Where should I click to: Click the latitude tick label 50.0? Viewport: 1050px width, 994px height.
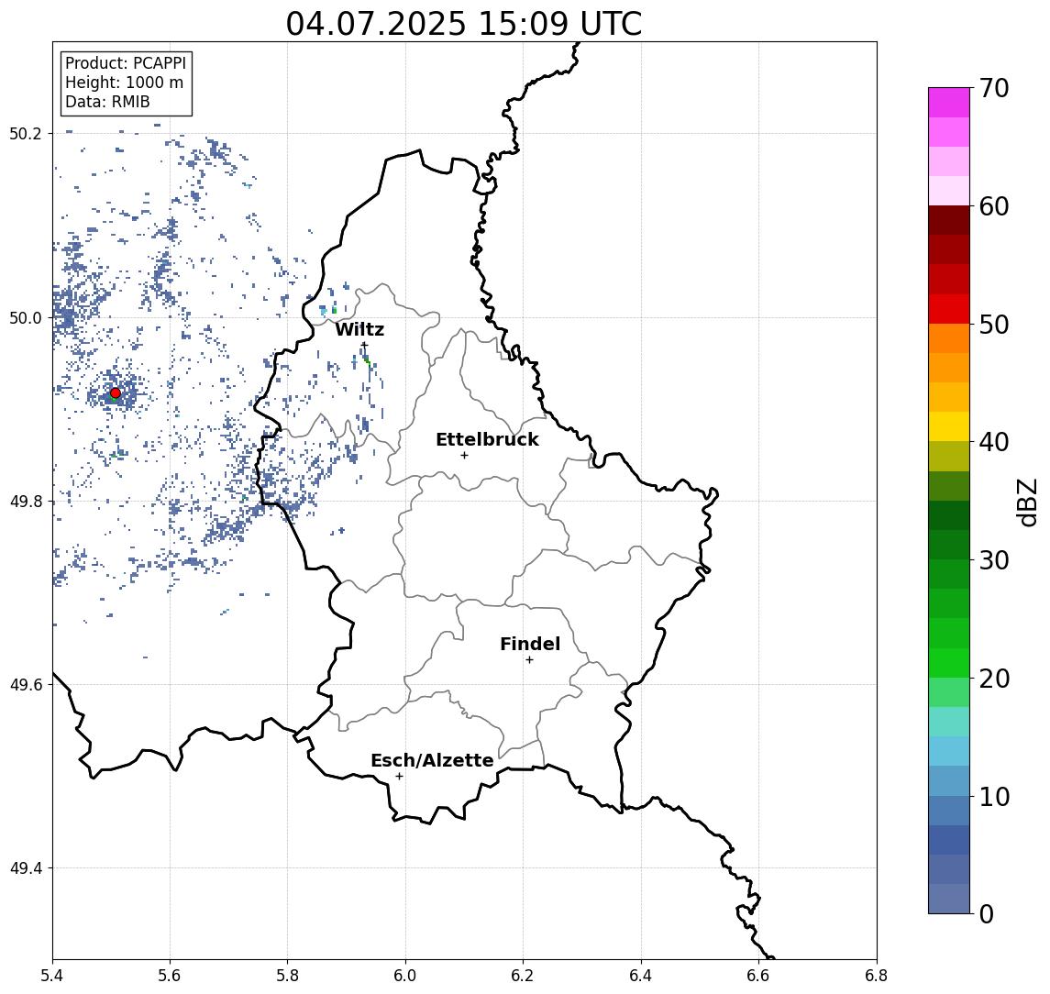(x=25, y=317)
